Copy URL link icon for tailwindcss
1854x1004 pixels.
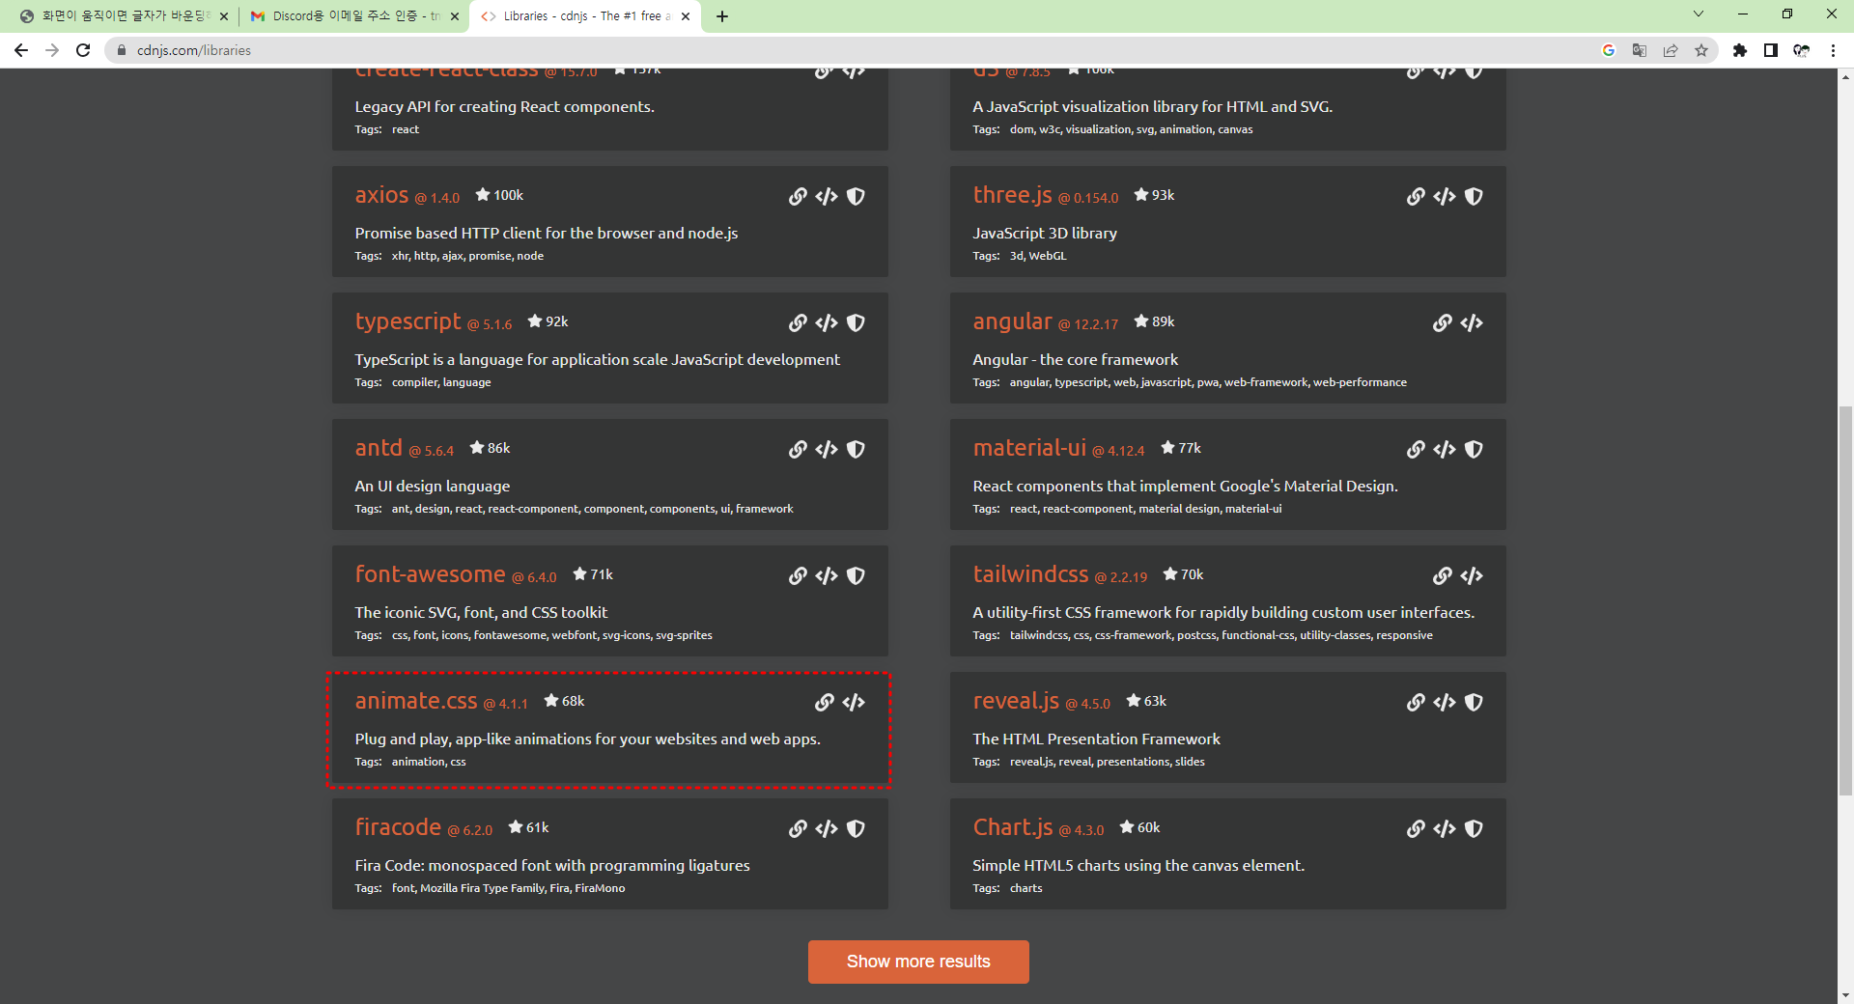pyautogui.click(x=1443, y=576)
